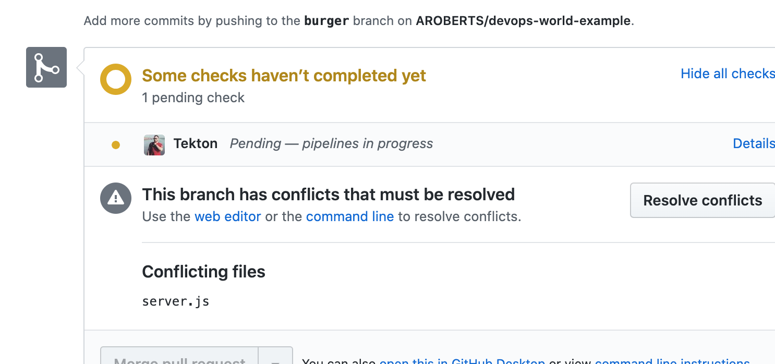Click the 1 pending check text
The height and width of the screenshot is (364, 775).
click(x=193, y=98)
